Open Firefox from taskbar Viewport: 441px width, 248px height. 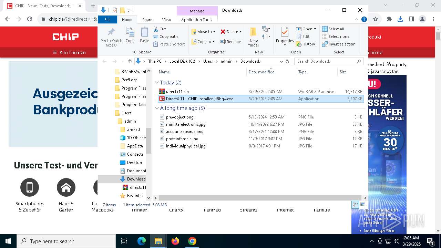[x=175, y=241]
